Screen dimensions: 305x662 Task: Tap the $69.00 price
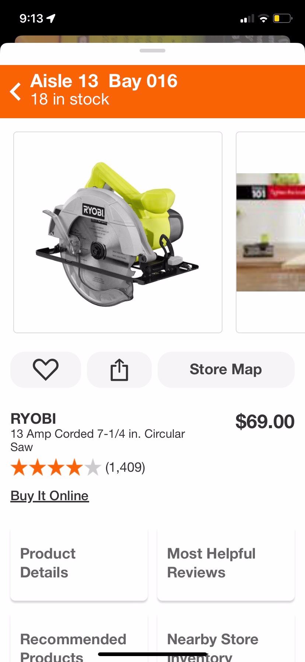coord(265,422)
